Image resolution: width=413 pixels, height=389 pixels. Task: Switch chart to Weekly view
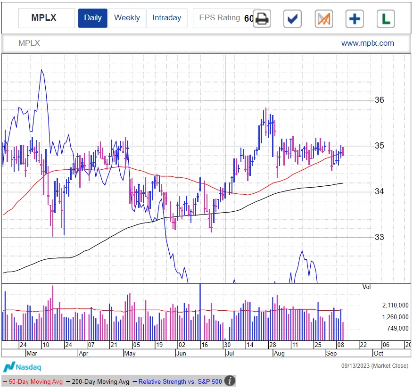point(127,18)
